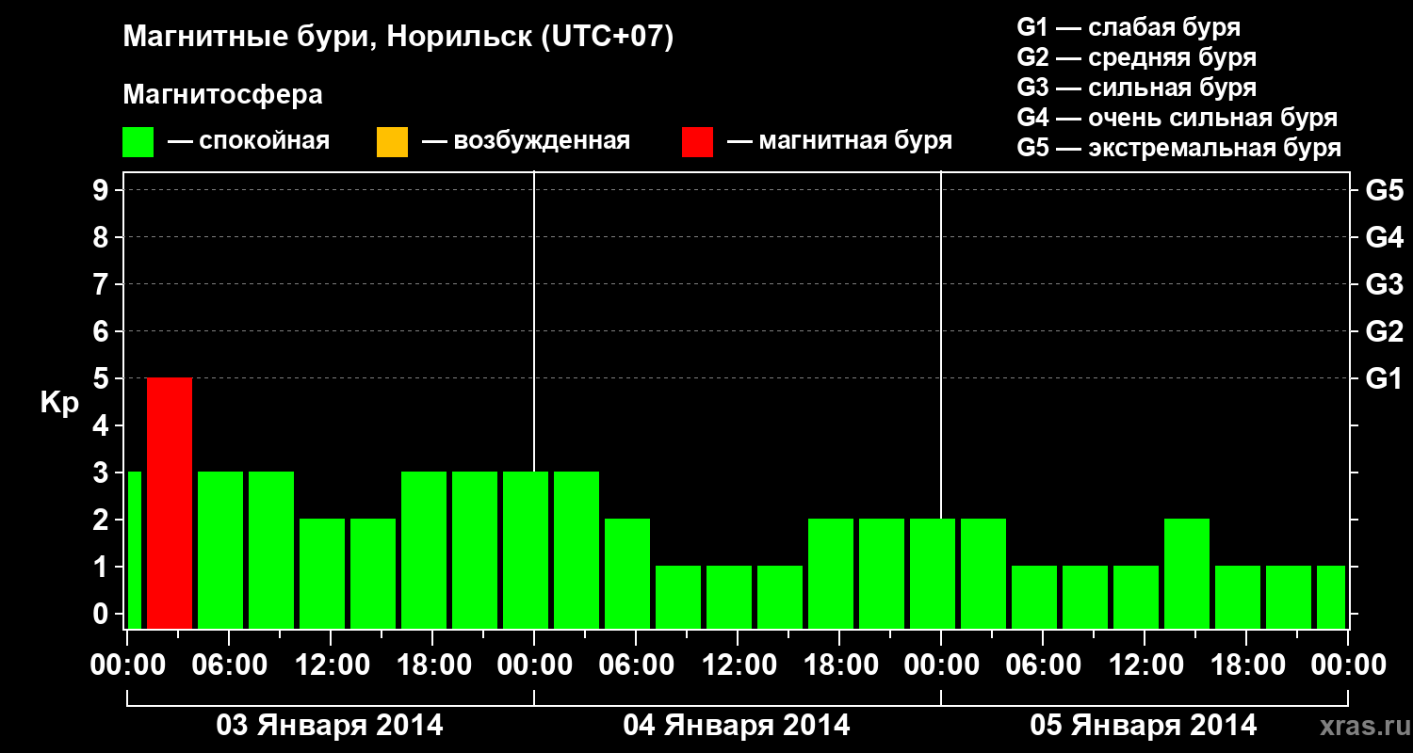Select the narrow first green bar on 03 January
1413x753 pixels.
135,551
